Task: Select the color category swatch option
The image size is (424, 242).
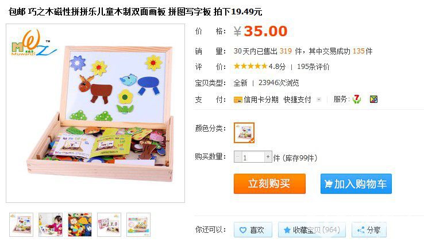Action: pos(244,133)
